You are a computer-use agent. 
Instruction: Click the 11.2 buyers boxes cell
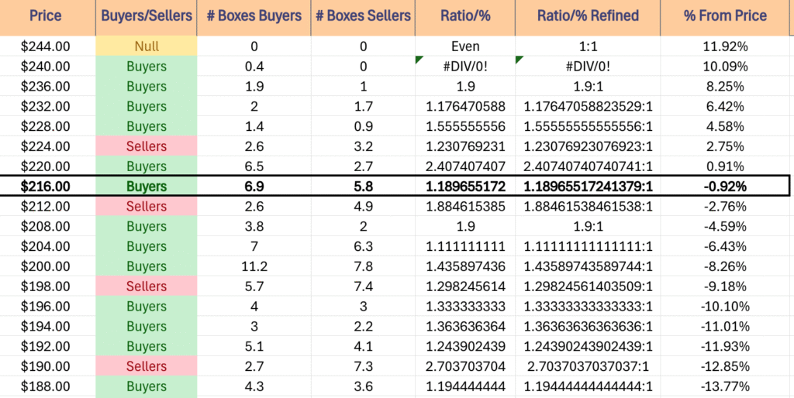[254, 266]
